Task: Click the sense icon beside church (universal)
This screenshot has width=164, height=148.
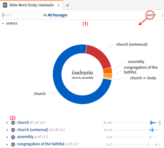Action: pyautogui.click(x=13, y=130)
